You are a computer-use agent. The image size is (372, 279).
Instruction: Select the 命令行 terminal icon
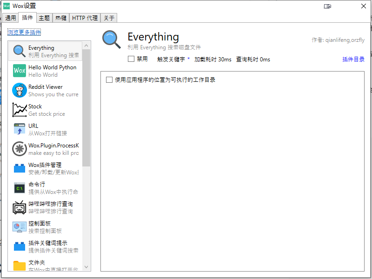(x=19, y=188)
